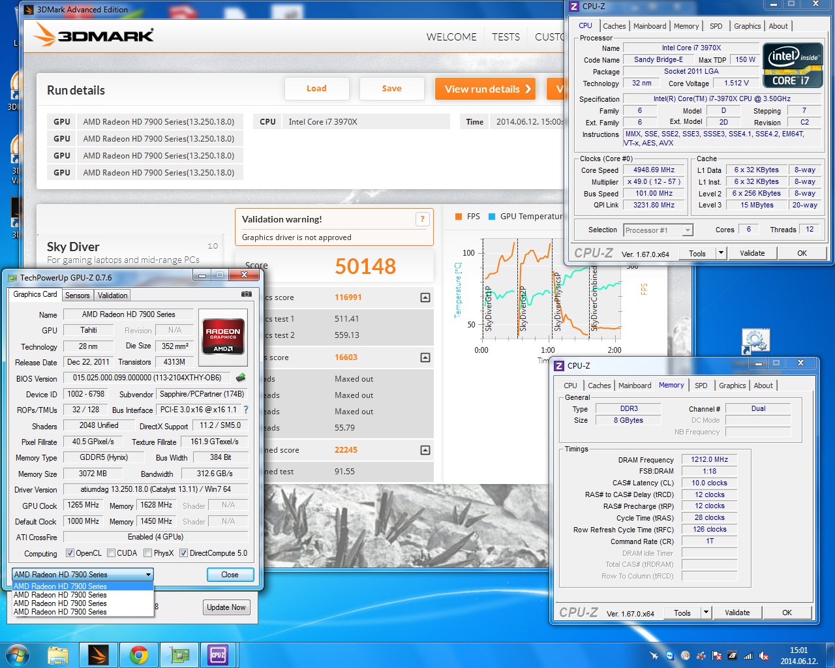The width and height of the screenshot is (835, 668).
Task: Click the Bus Interface question mark icon
Action: [x=246, y=410]
